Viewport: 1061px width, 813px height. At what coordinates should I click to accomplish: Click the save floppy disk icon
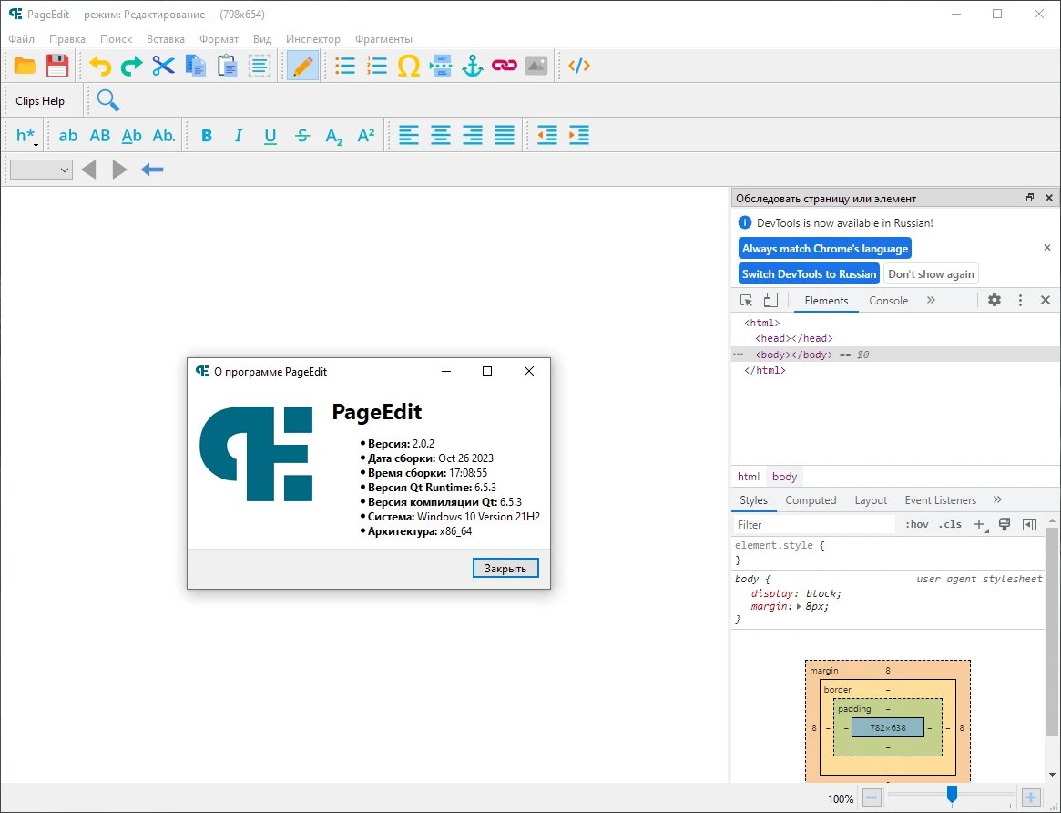(57, 66)
